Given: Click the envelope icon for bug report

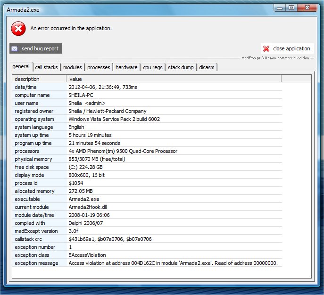Looking at the screenshot, I should pos(15,48).
